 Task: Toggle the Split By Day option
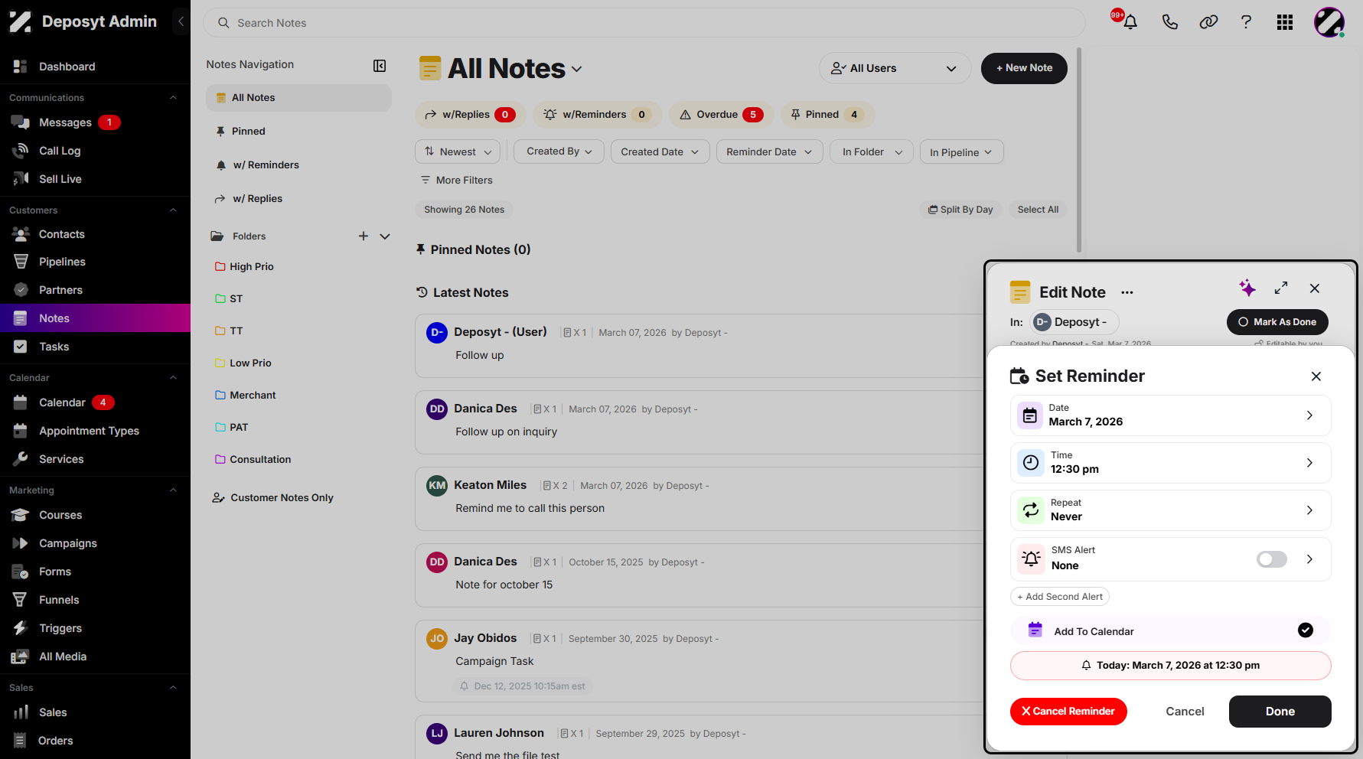(960, 210)
